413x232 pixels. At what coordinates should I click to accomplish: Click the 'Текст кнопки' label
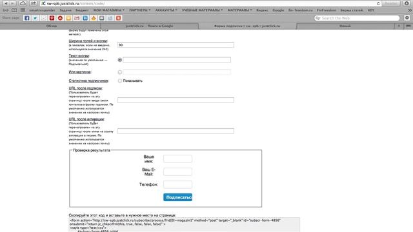(79, 56)
